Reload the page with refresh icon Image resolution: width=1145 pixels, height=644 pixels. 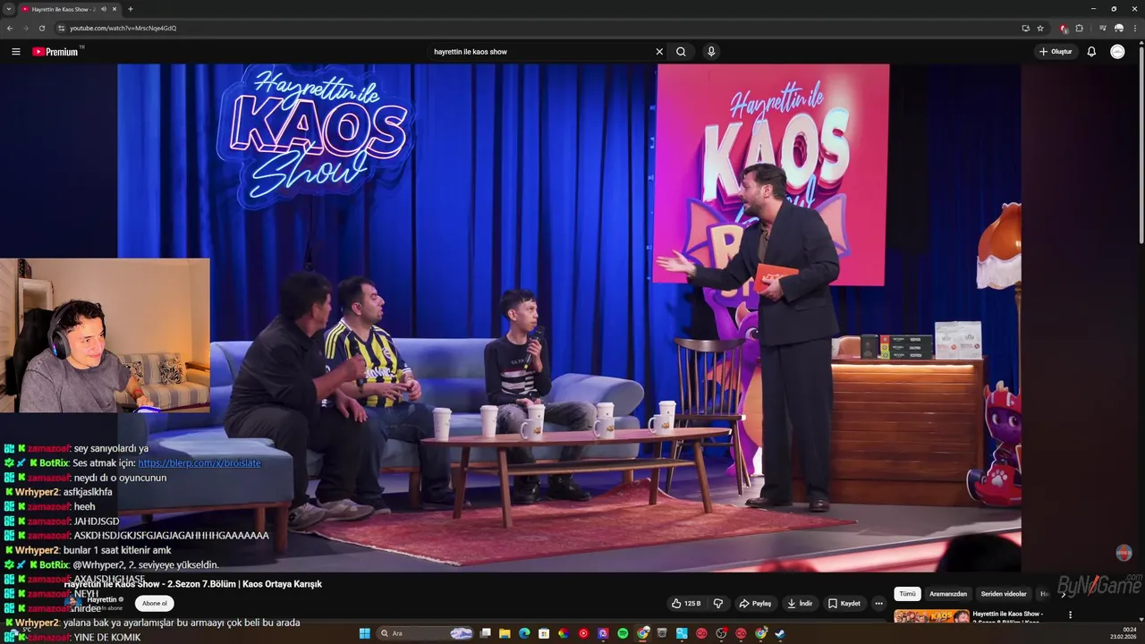pos(41,28)
